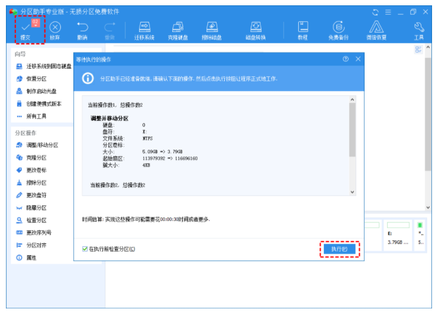Click the refresh icon in title bar
435x312 pixels.
coord(375,12)
